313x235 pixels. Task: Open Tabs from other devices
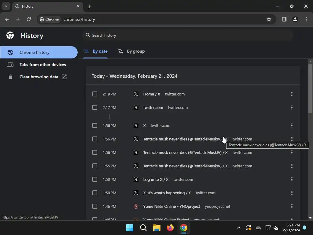[x=39, y=65]
